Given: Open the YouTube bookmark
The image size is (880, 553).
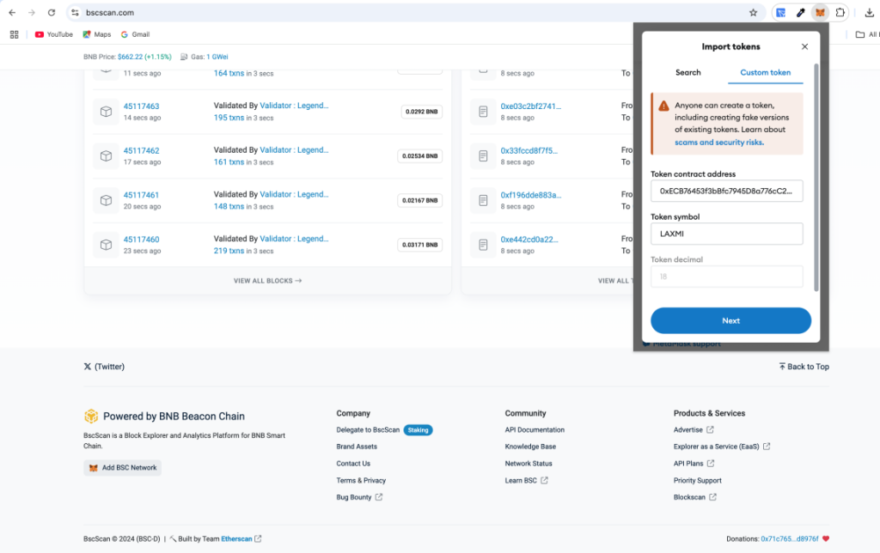Looking at the screenshot, I should click(x=53, y=34).
